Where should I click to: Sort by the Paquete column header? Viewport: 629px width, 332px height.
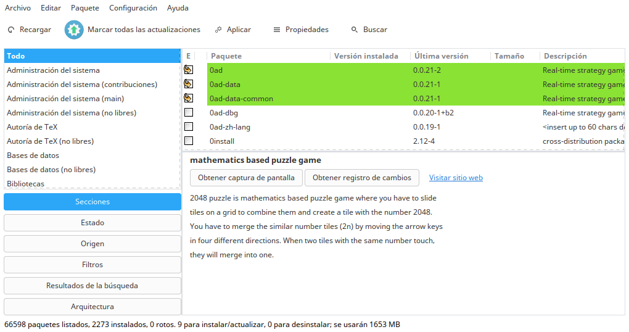coord(268,56)
